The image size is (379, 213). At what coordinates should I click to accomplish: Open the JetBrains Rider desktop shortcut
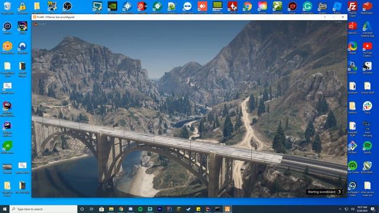click(x=7, y=109)
